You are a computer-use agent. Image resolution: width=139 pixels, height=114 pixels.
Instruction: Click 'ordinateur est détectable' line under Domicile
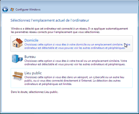coord(75,48)
